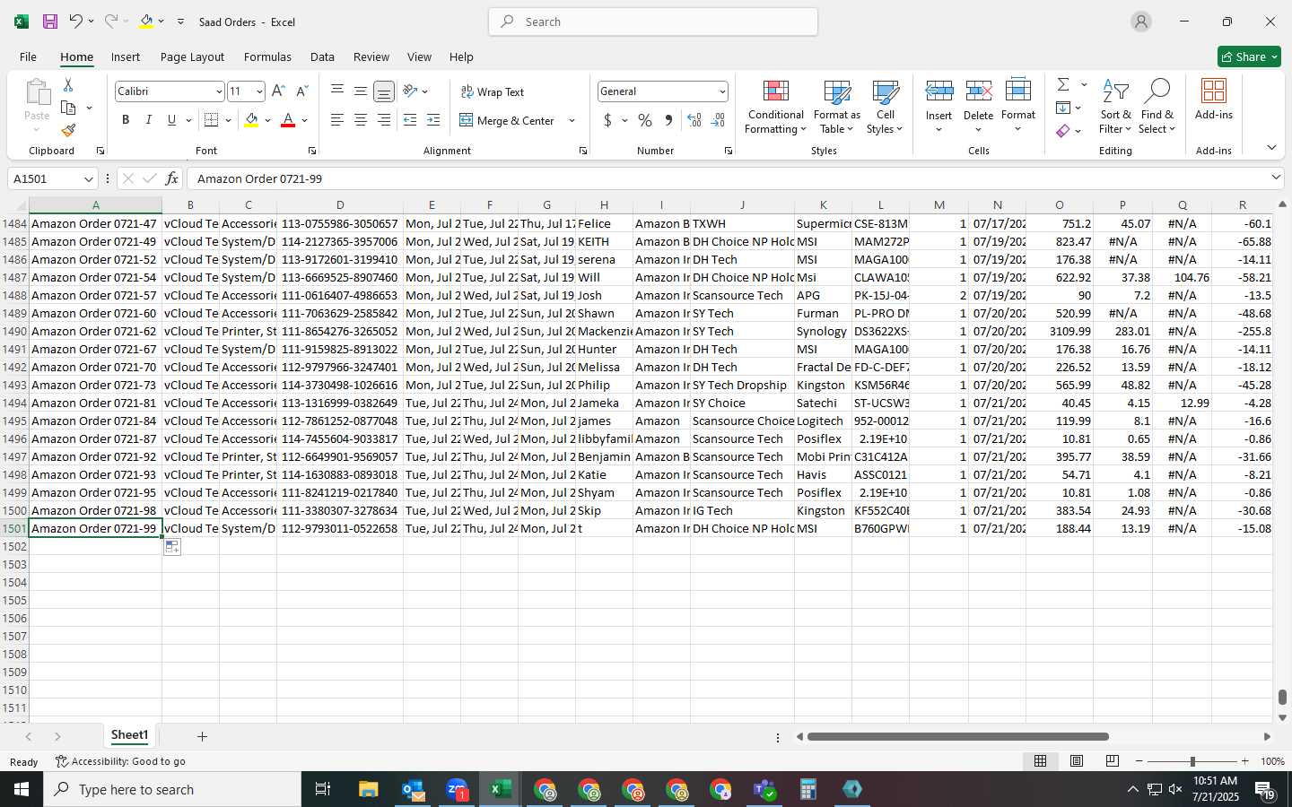Toggle Middle Align

pyautogui.click(x=360, y=91)
